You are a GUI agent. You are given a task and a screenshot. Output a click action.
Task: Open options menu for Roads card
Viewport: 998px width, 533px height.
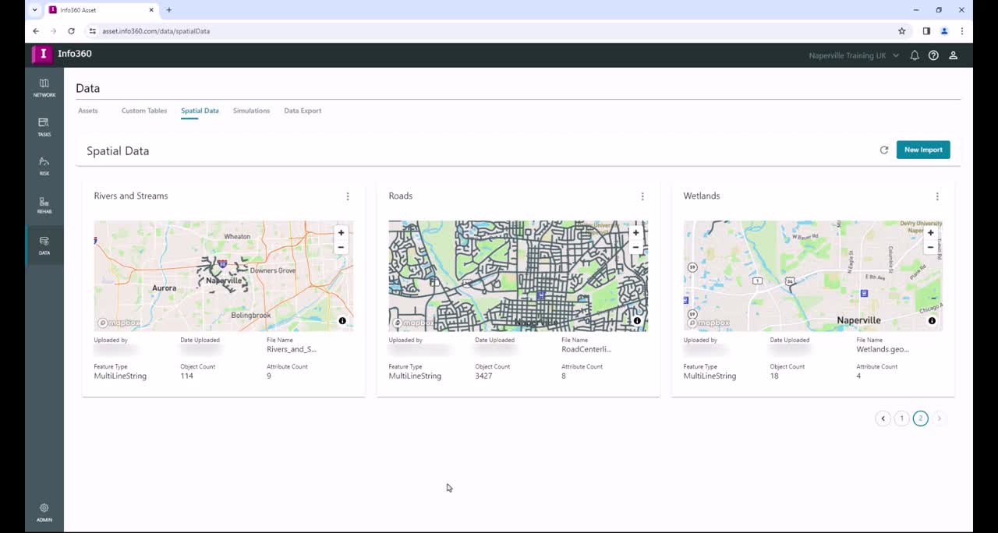point(642,196)
